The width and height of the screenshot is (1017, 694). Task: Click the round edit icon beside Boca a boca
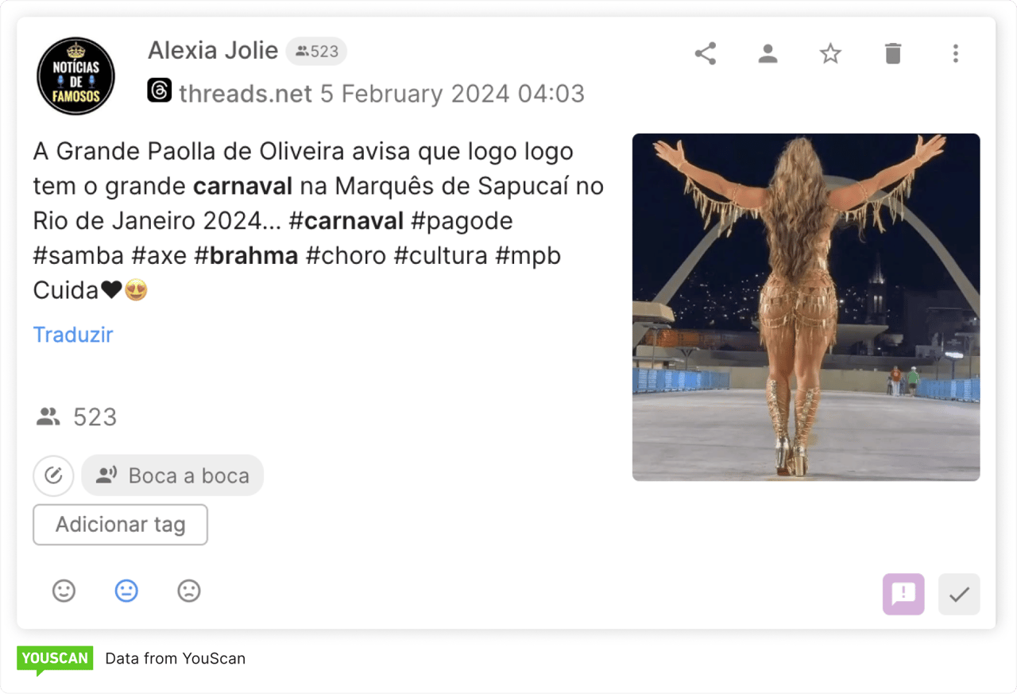53,475
